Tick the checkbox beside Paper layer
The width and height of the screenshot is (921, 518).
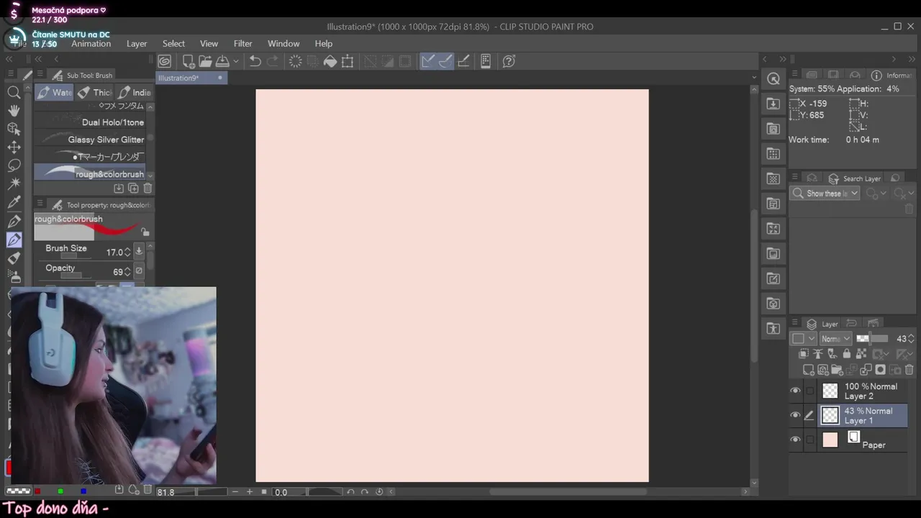tap(810, 440)
